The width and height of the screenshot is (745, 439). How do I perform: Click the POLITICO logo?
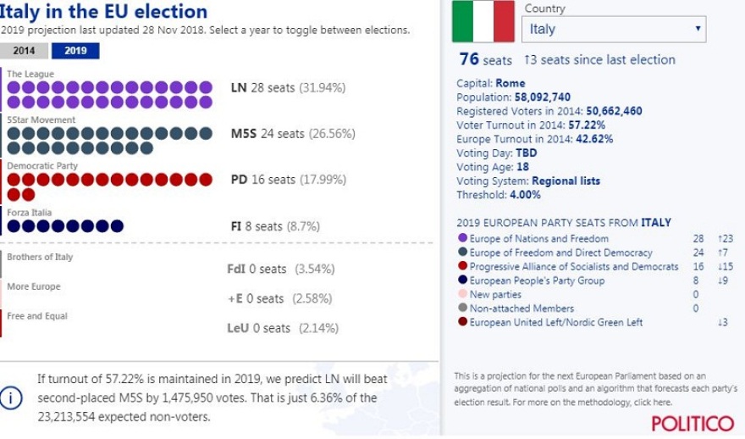693,423
